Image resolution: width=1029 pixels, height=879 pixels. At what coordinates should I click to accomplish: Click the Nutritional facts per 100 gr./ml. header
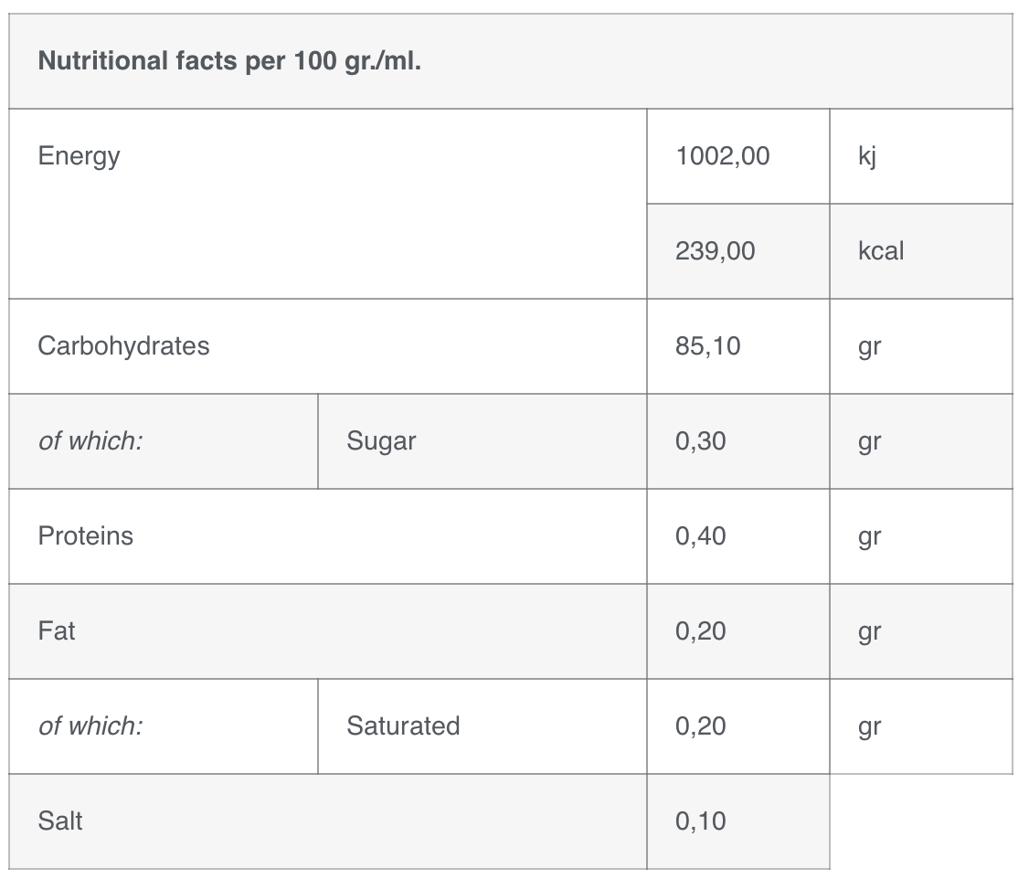click(x=229, y=61)
